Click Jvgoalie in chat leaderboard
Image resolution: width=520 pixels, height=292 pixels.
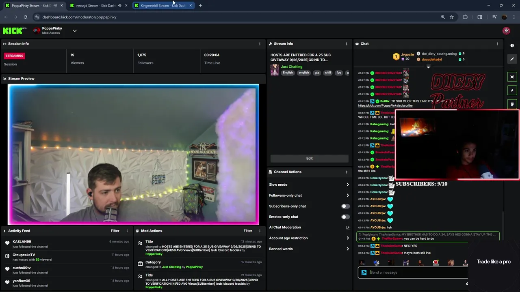point(407,55)
